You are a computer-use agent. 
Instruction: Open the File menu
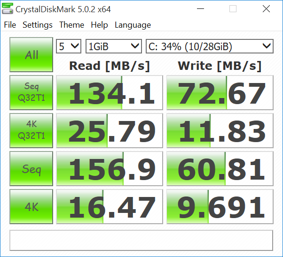[x=10, y=25]
